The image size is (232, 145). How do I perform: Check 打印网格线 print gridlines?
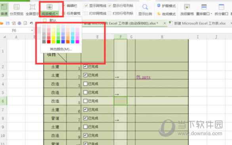pyautogui.click(x=86, y=13)
